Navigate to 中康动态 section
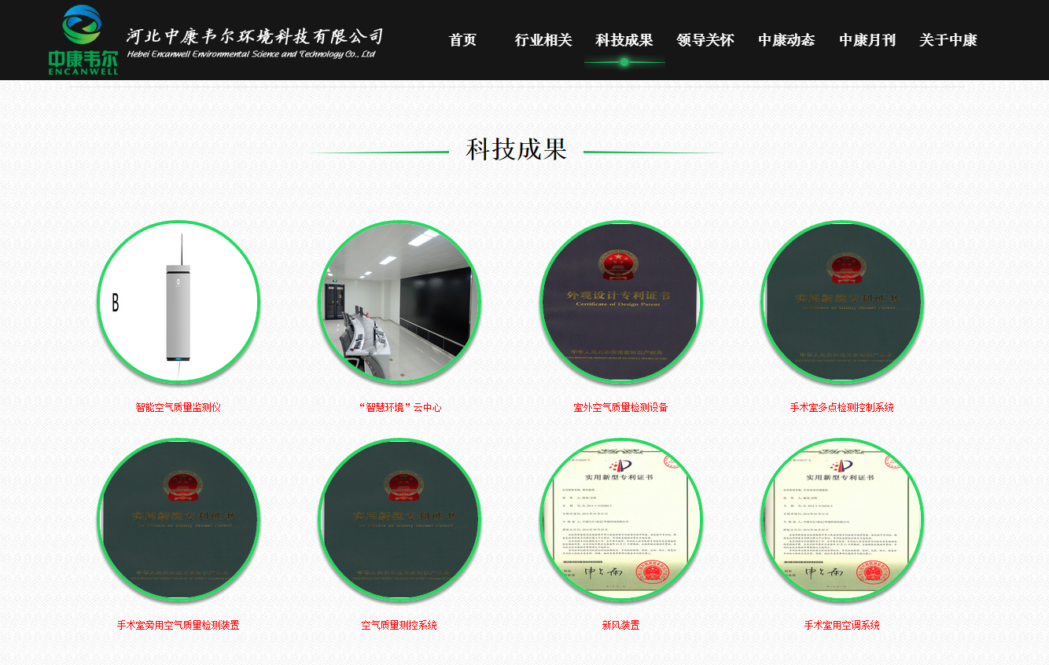This screenshot has width=1049, height=665. click(x=786, y=40)
